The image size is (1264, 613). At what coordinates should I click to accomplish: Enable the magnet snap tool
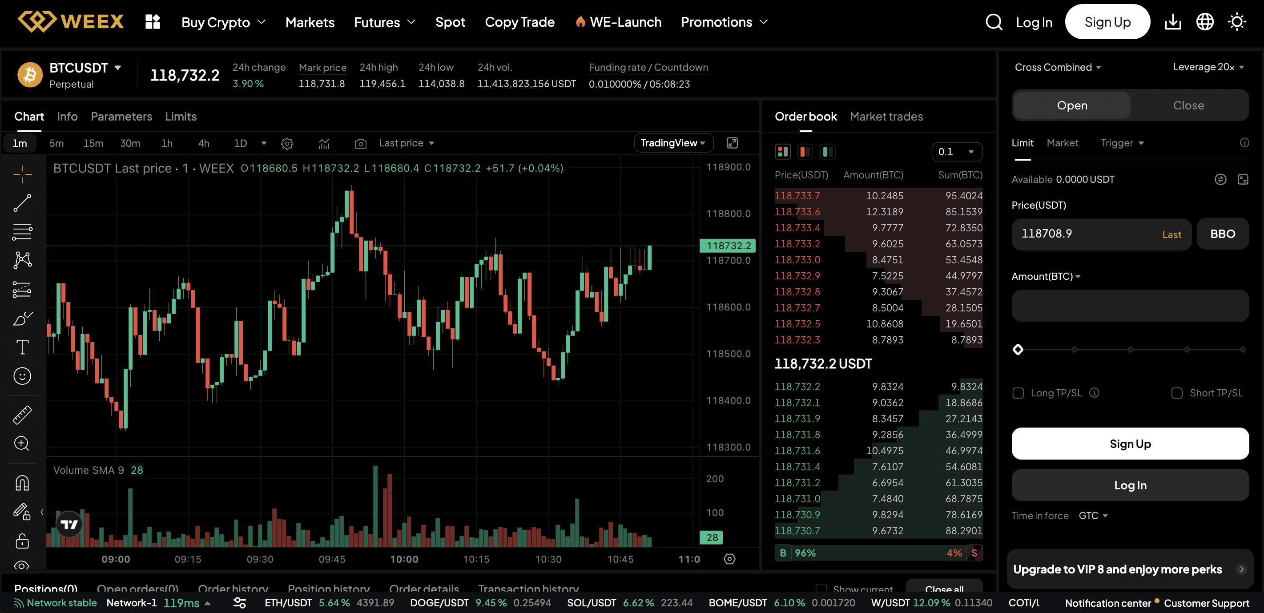pyautogui.click(x=22, y=483)
